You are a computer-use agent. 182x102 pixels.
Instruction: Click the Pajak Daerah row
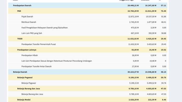(x=88, y=17)
